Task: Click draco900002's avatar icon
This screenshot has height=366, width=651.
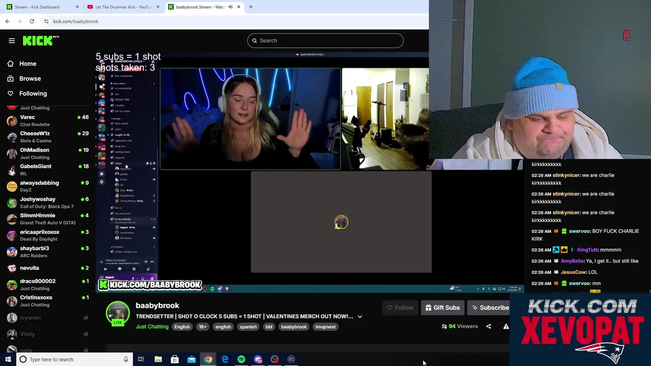Action: point(12,285)
